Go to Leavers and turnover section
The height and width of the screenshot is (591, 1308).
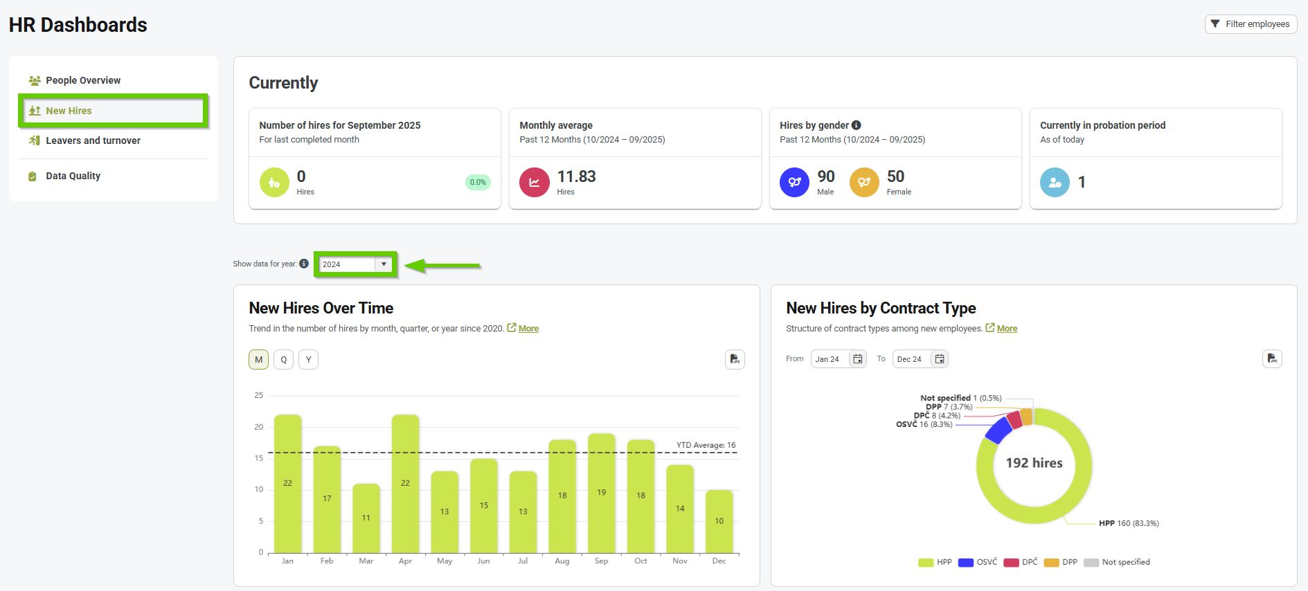[93, 140]
